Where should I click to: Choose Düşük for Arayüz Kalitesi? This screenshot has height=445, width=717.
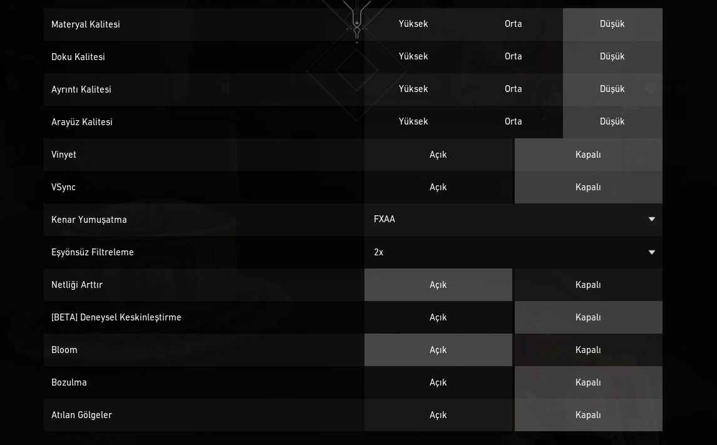coord(612,122)
